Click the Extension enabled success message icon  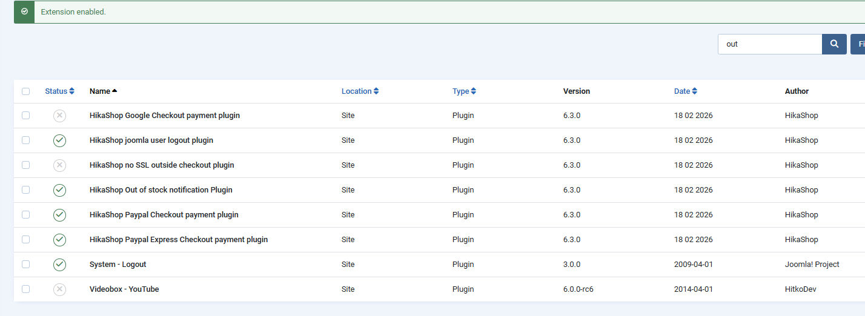tap(24, 12)
